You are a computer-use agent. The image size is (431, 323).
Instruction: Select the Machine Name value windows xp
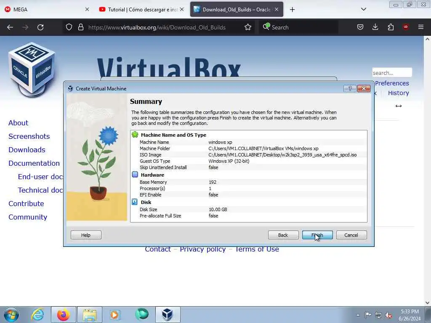coord(220,142)
